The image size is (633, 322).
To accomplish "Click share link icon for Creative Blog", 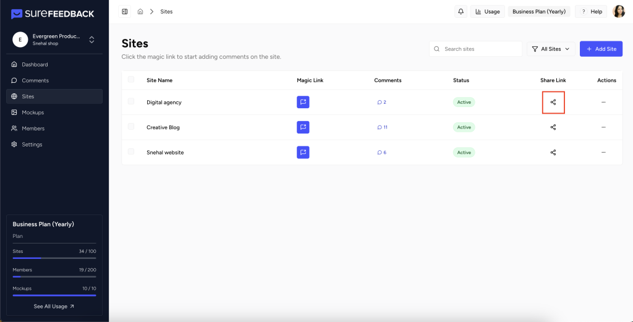I will (553, 127).
